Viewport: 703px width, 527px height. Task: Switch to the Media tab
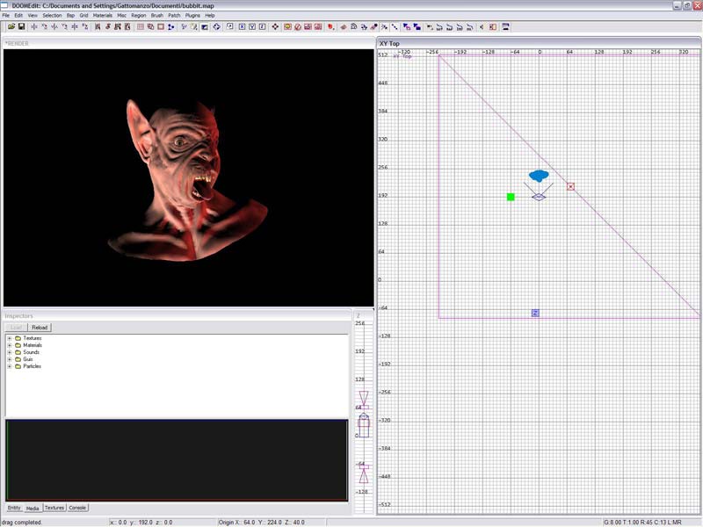coord(33,509)
